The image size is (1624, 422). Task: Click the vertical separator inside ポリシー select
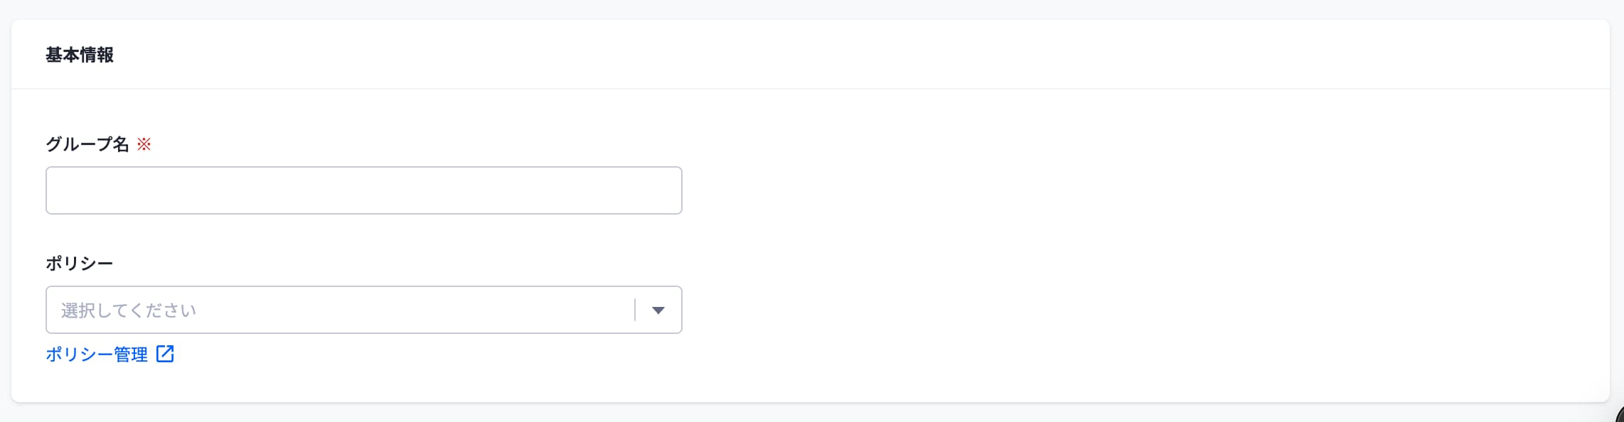(634, 310)
